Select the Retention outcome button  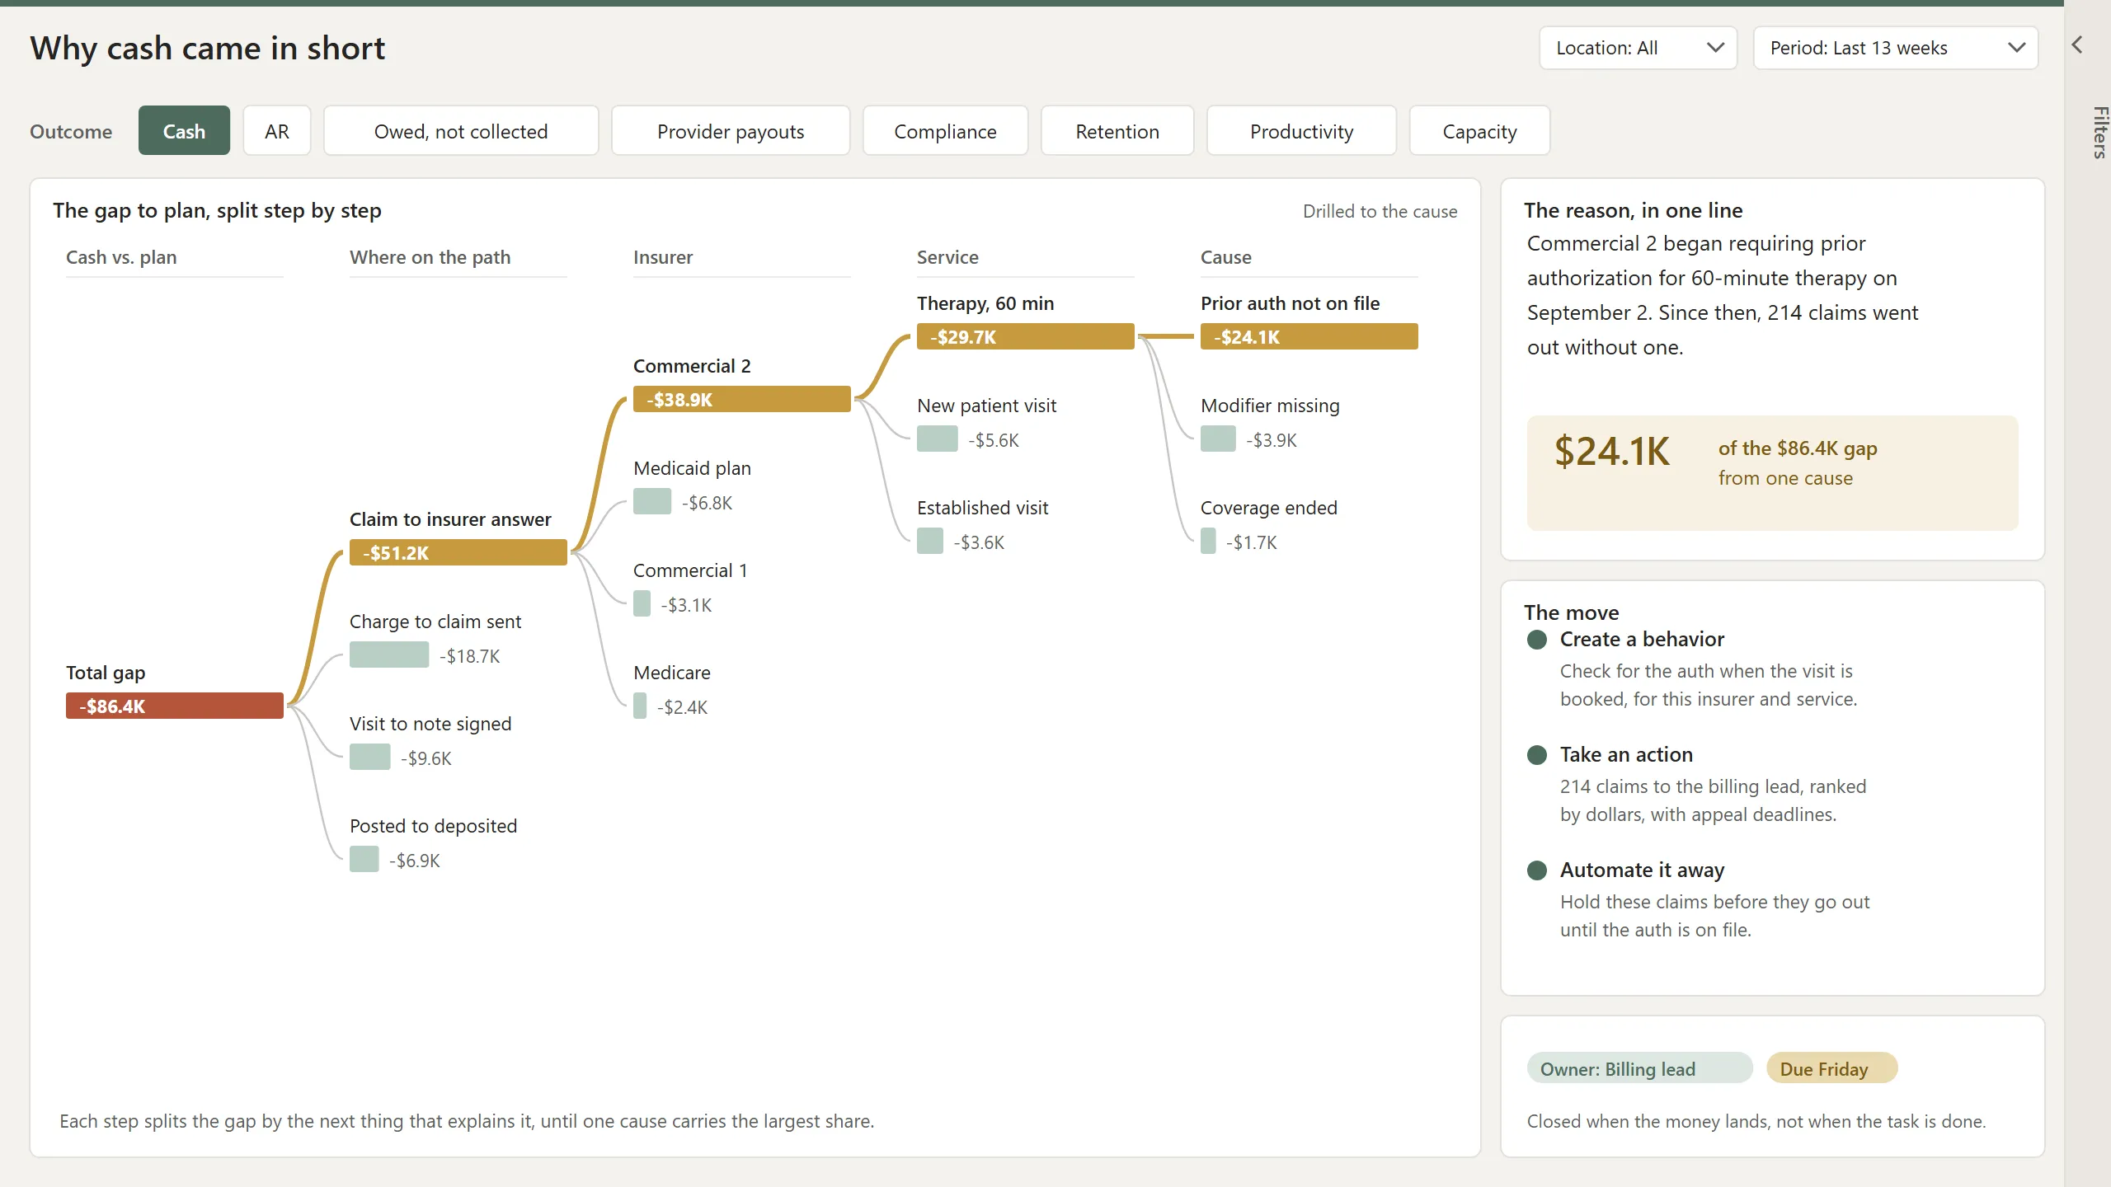pos(1117,131)
